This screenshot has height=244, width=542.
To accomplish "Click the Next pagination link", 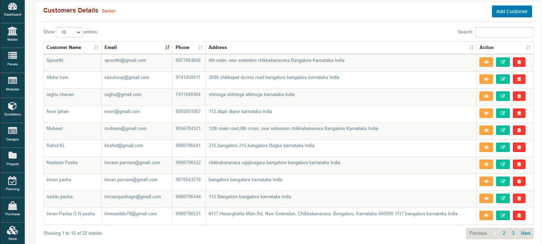I will (x=525, y=233).
